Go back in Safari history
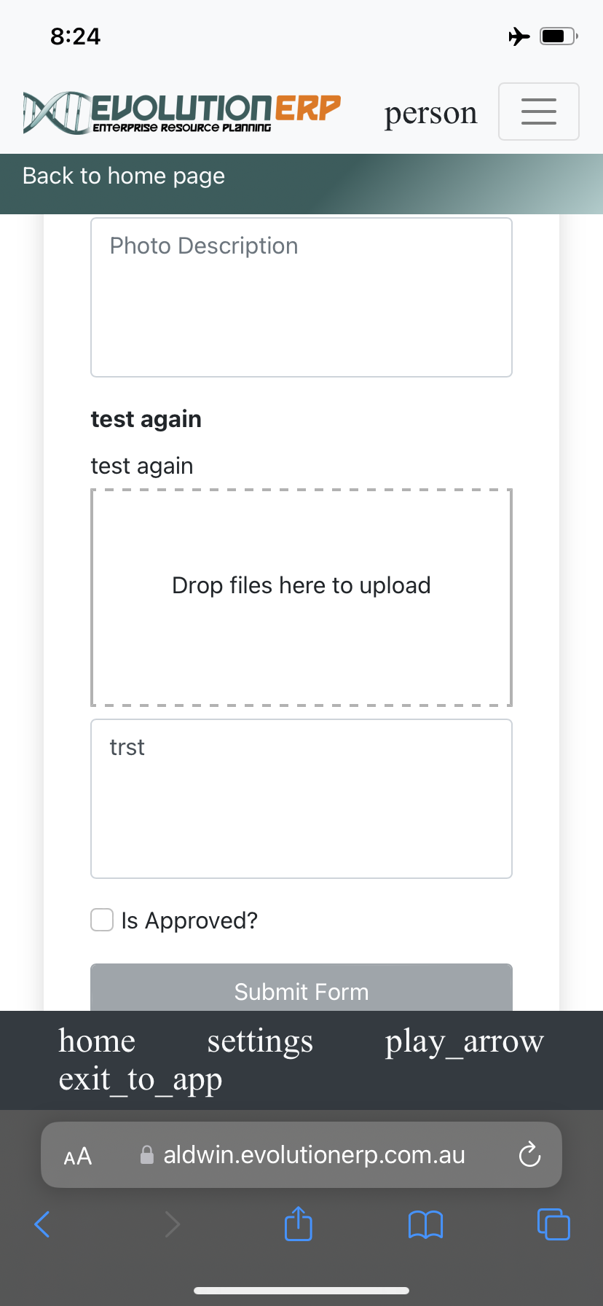The width and height of the screenshot is (603, 1306). tap(42, 1224)
